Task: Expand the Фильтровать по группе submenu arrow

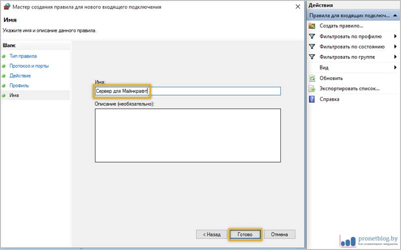Action: [x=395, y=57]
